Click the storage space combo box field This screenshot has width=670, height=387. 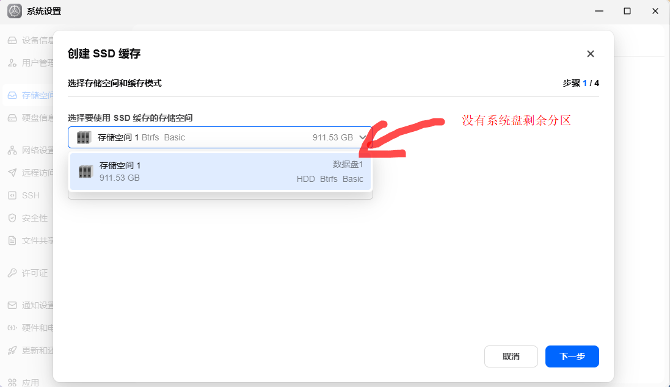(220, 137)
